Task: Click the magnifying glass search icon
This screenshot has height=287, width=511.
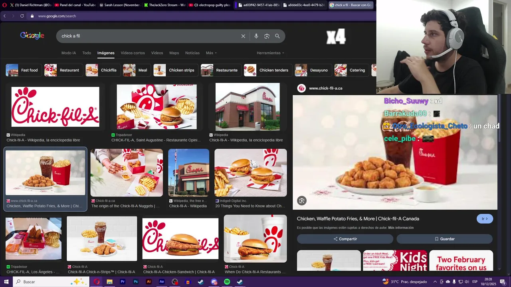Action: coord(277,36)
